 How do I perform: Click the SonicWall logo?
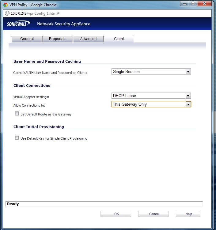coord(19,24)
